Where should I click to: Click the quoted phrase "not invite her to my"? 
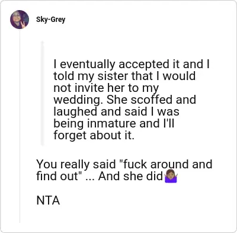(106, 88)
